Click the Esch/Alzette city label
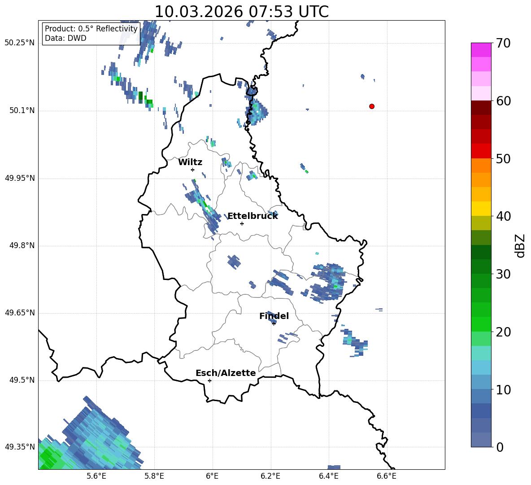The height and width of the screenshot is (485, 531). pos(226,373)
